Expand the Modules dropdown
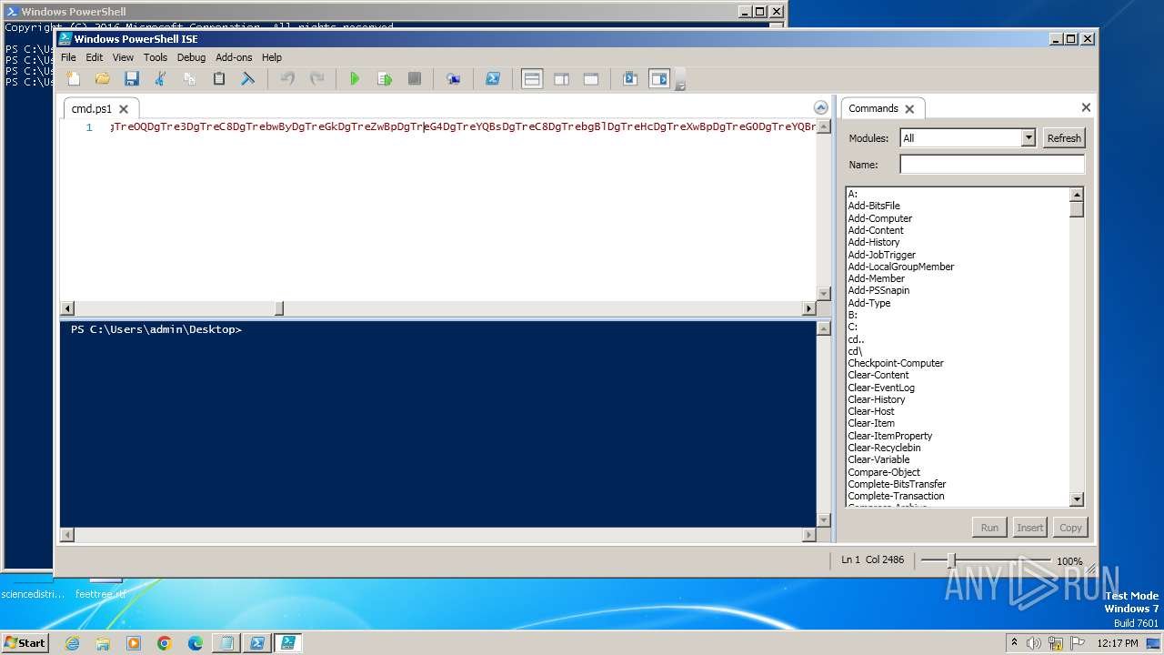This screenshot has height=655, width=1164. point(1029,138)
